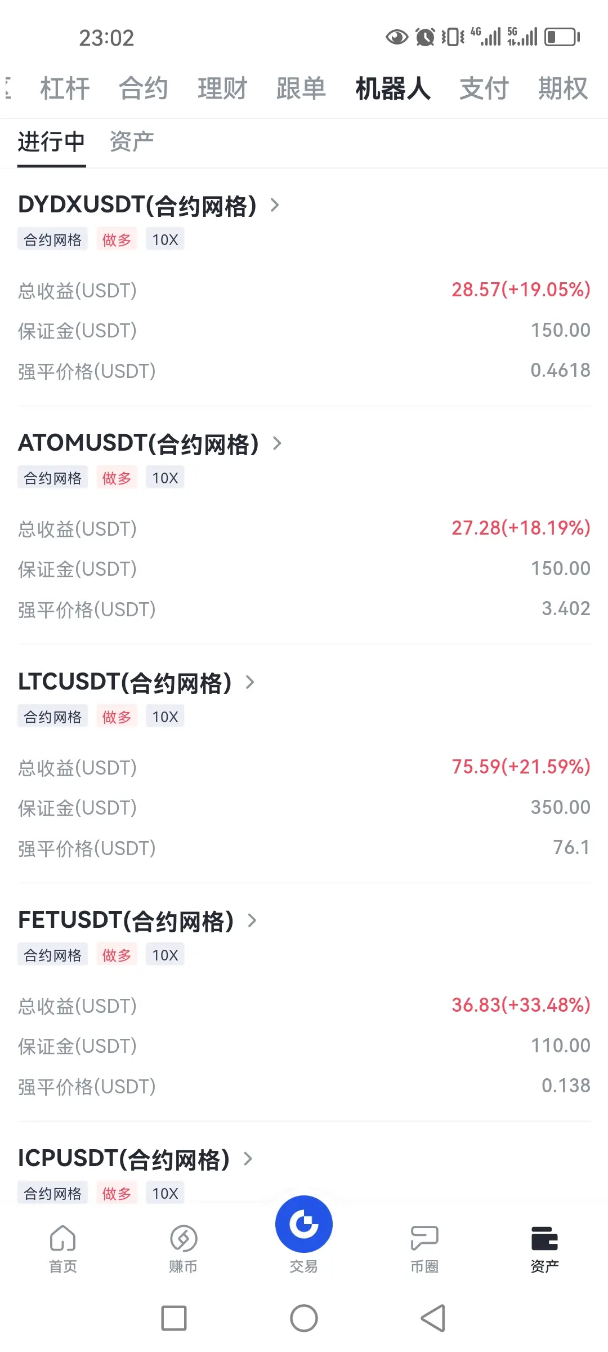The width and height of the screenshot is (608, 1352).
Task: Open LTCUSDT(合约网格) title link
Action: pyautogui.click(x=125, y=682)
